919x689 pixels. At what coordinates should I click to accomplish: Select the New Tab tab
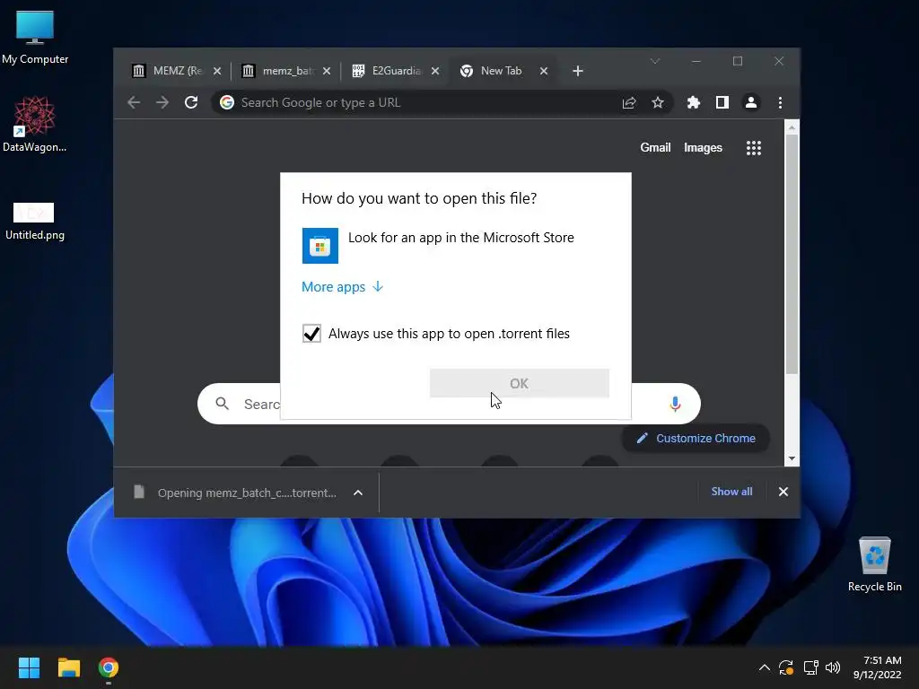501,71
